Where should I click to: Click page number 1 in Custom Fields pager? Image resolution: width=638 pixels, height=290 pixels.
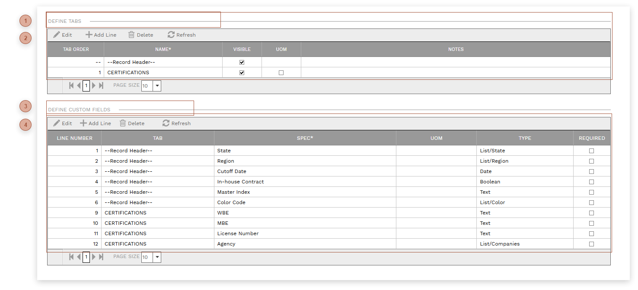pyautogui.click(x=86, y=257)
